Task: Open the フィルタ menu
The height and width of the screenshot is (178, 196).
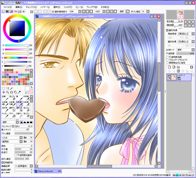Action: (x=68, y=7)
